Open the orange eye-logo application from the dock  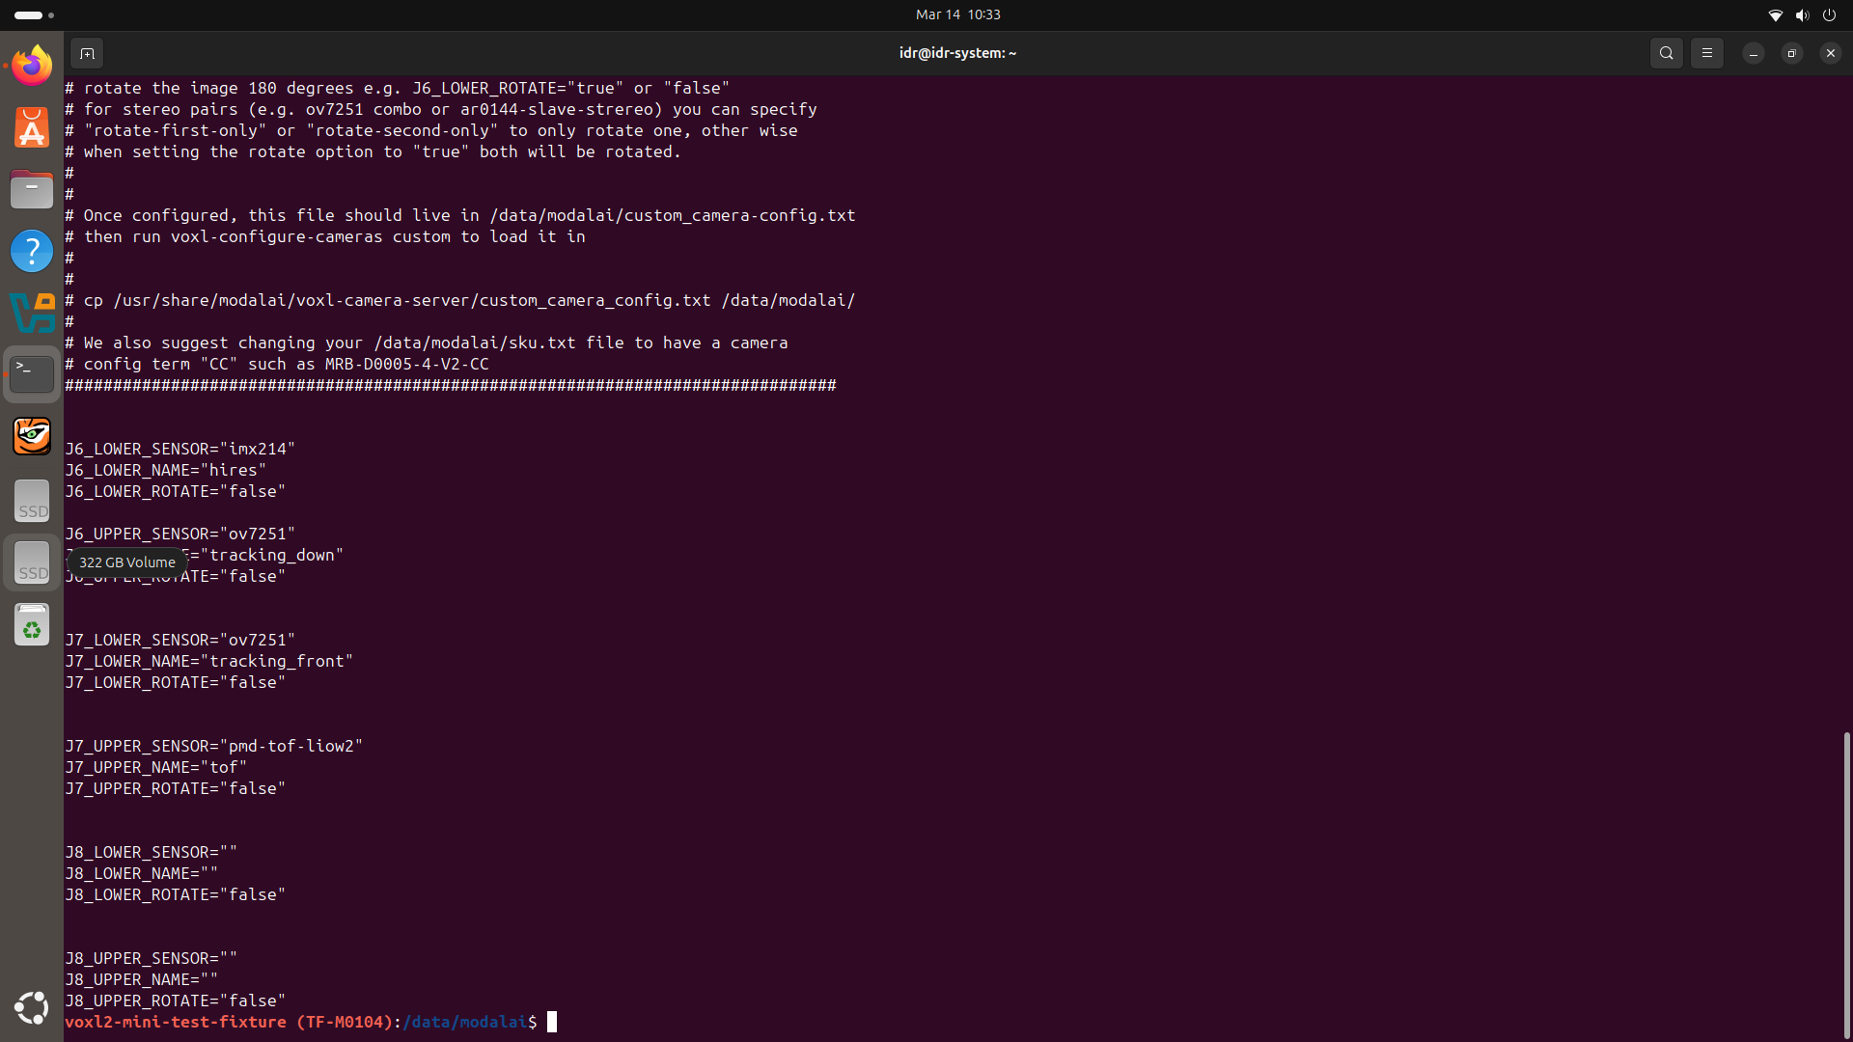(x=32, y=435)
